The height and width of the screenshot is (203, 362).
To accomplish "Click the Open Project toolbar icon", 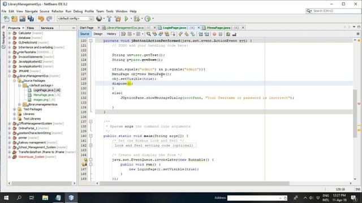I will (x=23, y=19).
